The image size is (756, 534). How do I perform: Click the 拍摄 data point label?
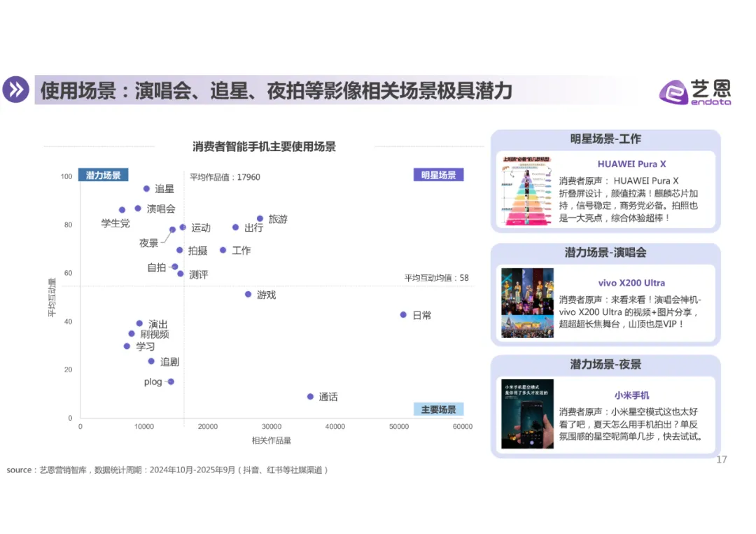197,251
